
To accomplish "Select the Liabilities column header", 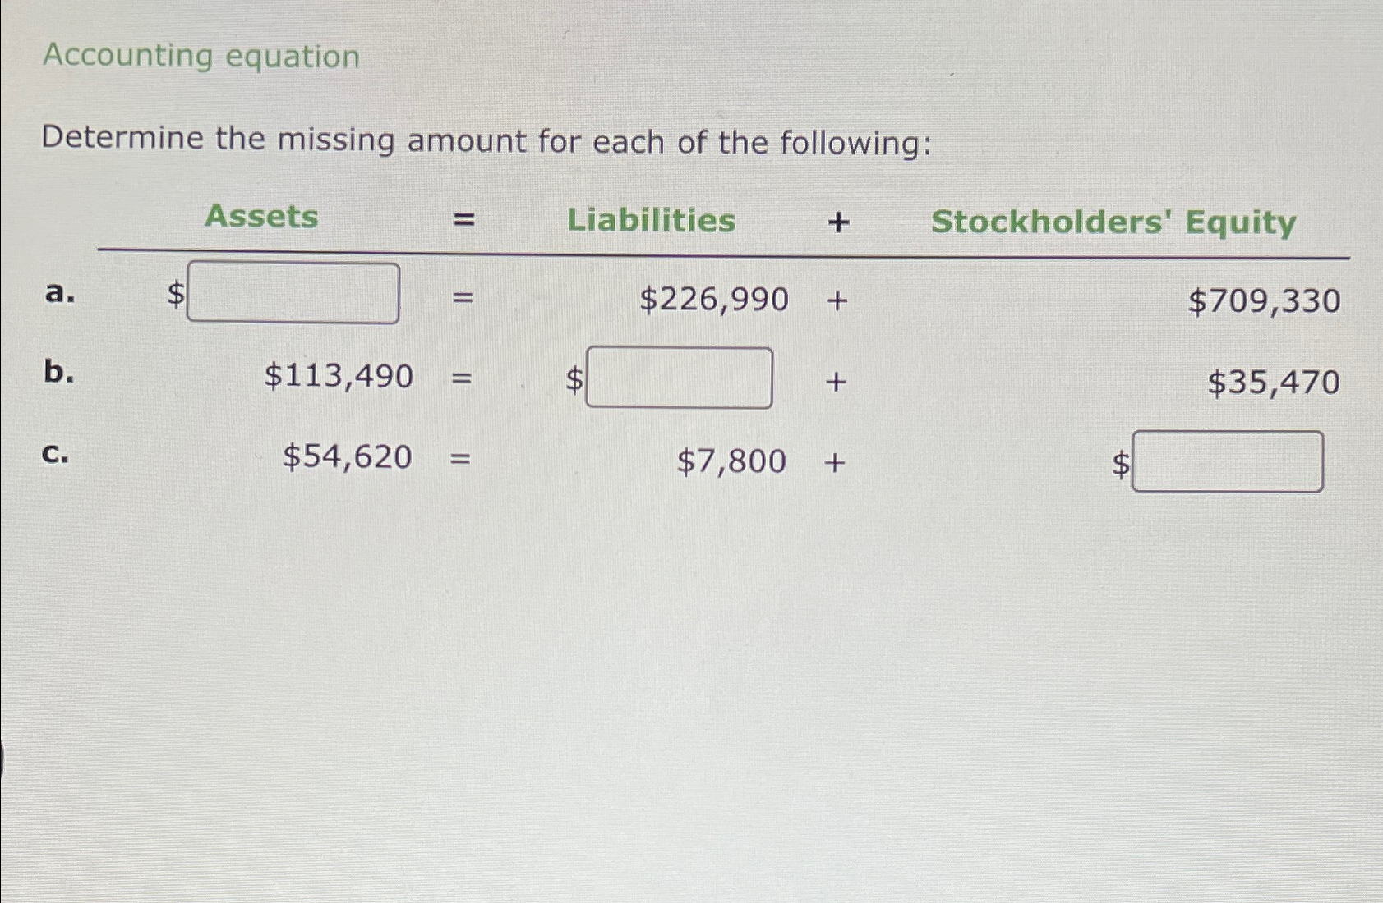I will [650, 220].
